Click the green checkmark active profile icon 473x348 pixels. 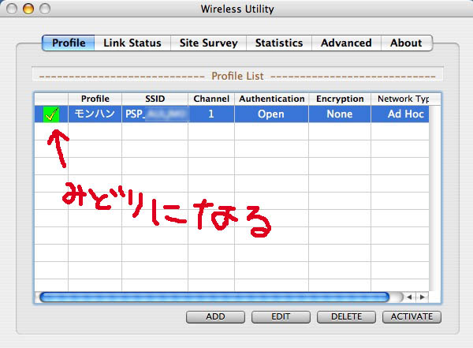pos(51,114)
